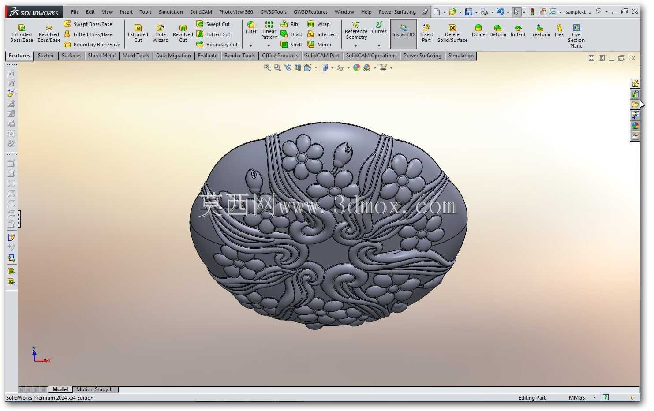
Task: Click the Rebuild traffic light icon
Action: (x=532, y=12)
